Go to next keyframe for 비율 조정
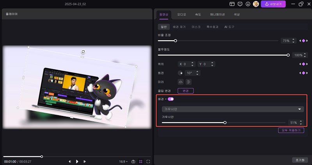 click(307, 41)
